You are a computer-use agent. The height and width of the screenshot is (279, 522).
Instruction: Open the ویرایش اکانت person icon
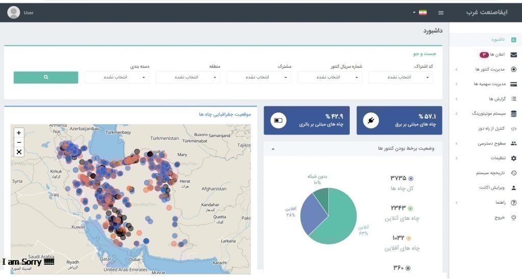coord(514,188)
